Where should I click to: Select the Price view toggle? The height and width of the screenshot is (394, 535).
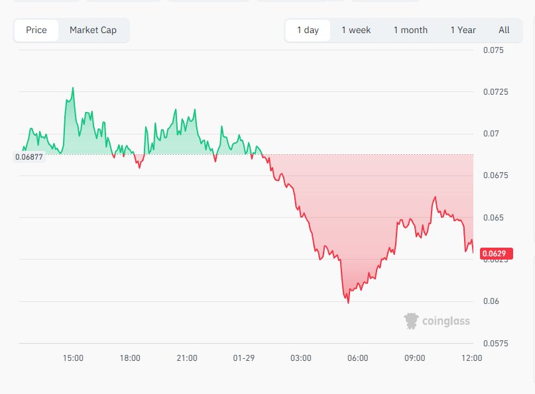[x=36, y=30]
